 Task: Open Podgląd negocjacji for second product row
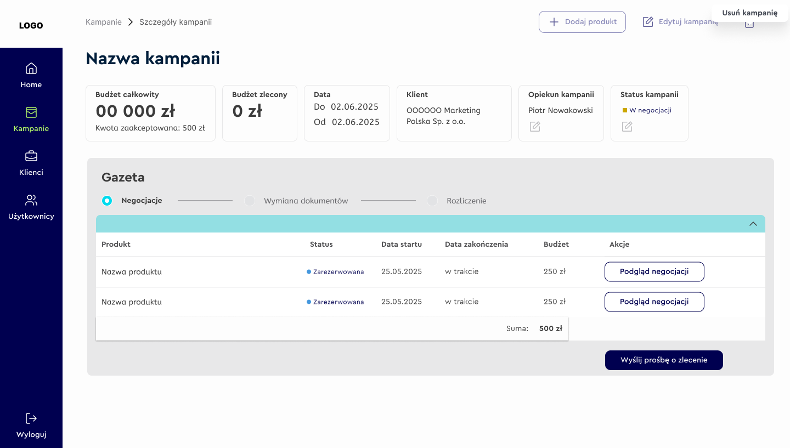click(x=654, y=302)
